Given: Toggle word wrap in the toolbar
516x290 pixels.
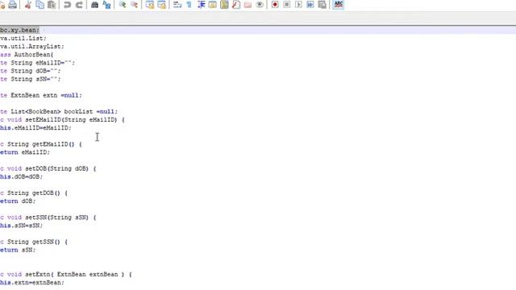Looking at the screenshot, I should (x=177, y=5).
